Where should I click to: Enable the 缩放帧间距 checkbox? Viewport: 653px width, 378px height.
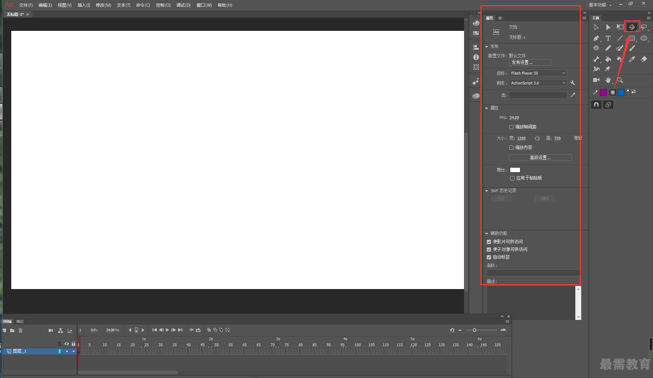tap(511, 127)
